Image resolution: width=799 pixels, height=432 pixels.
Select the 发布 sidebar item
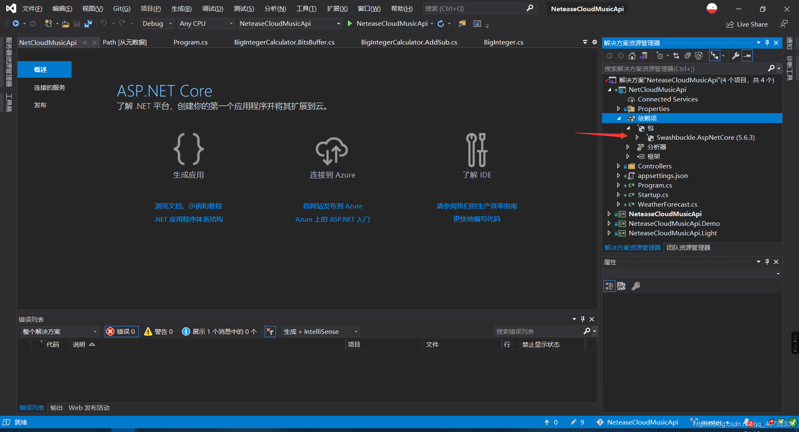[40, 105]
